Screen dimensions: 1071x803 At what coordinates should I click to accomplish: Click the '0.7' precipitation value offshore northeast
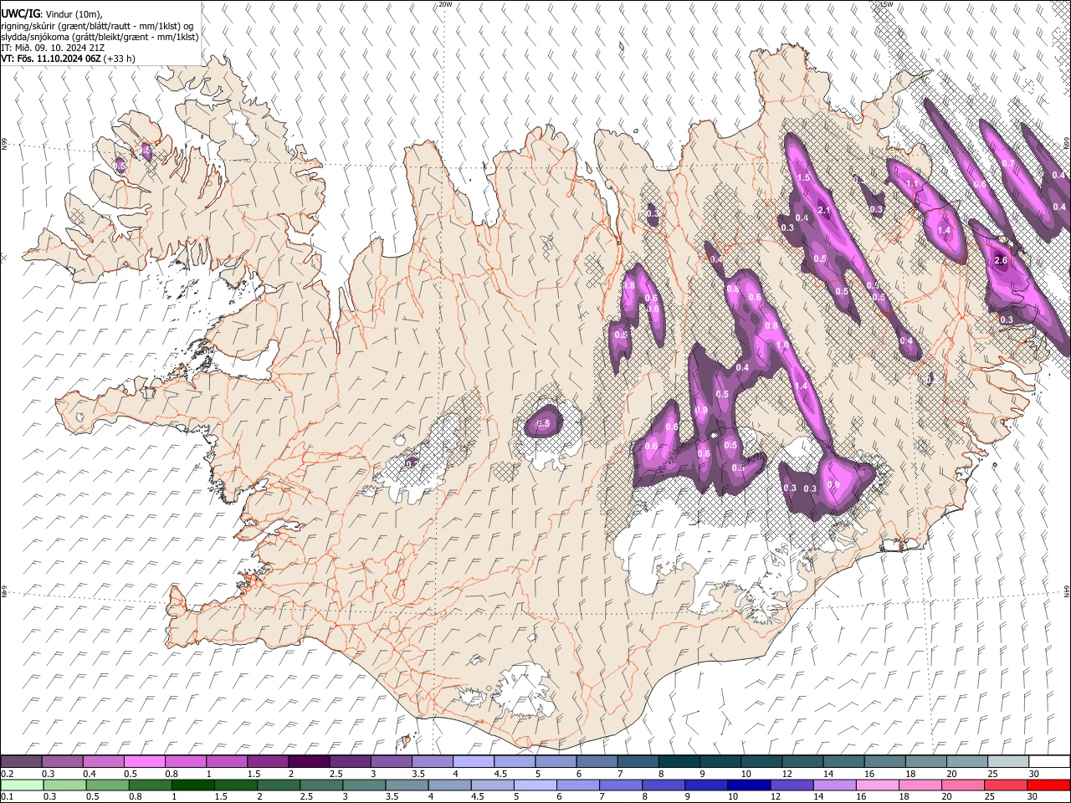pos(1008,163)
